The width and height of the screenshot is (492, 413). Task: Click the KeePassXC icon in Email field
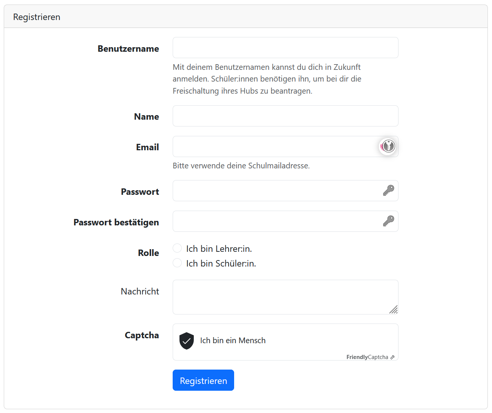point(388,146)
